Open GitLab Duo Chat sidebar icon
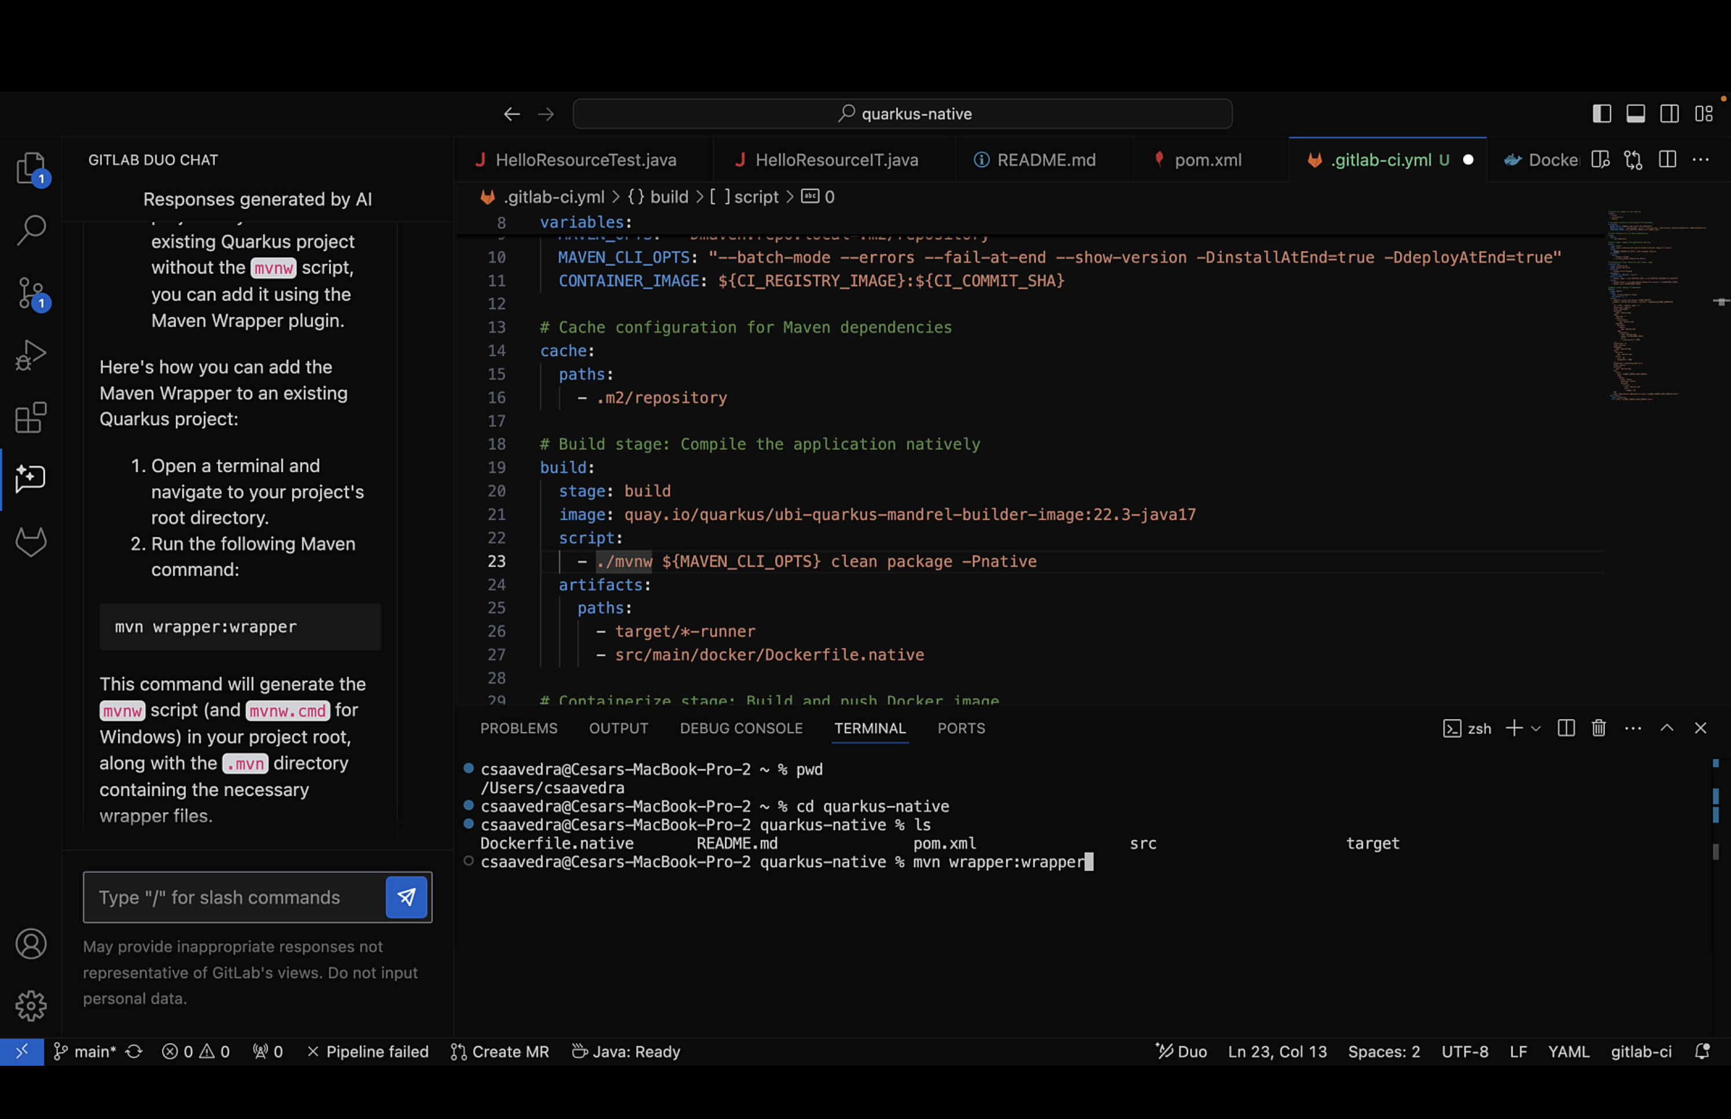 tap(31, 479)
